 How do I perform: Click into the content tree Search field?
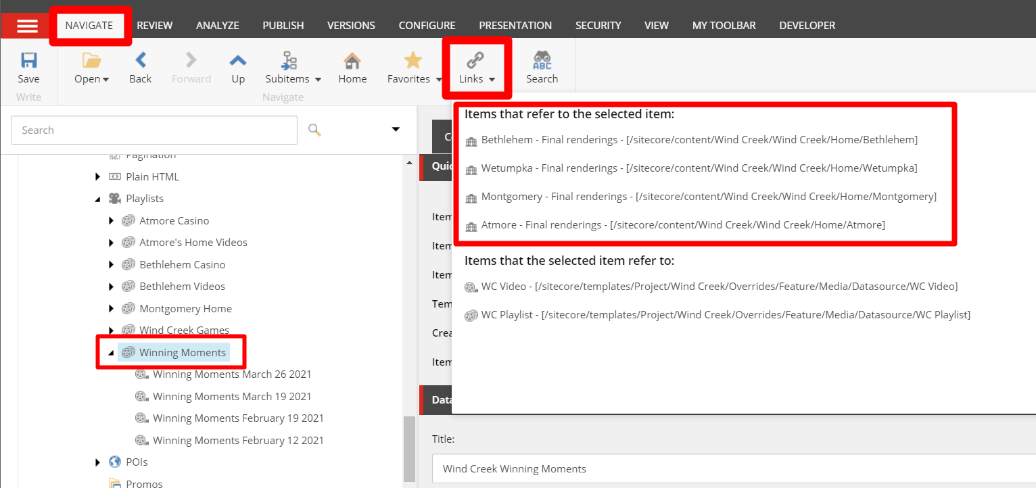tap(154, 130)
